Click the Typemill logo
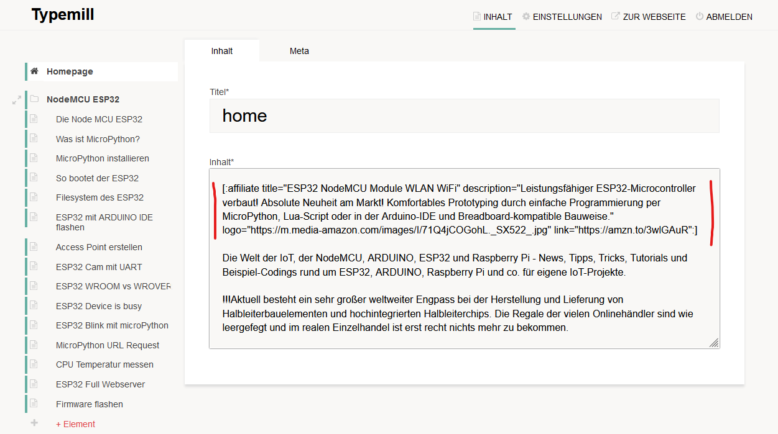 click(63, 15)
